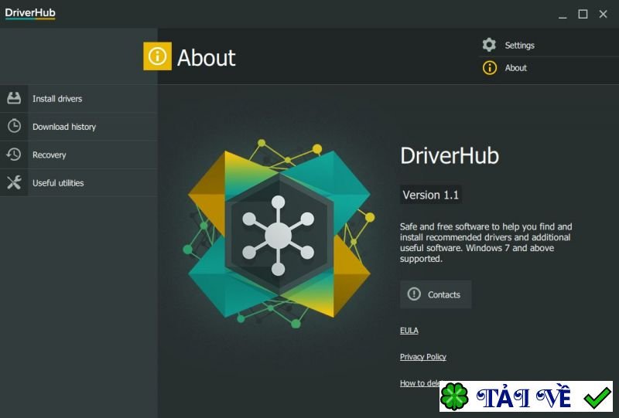Click the Download history clock icon

[x=14, y=126]
